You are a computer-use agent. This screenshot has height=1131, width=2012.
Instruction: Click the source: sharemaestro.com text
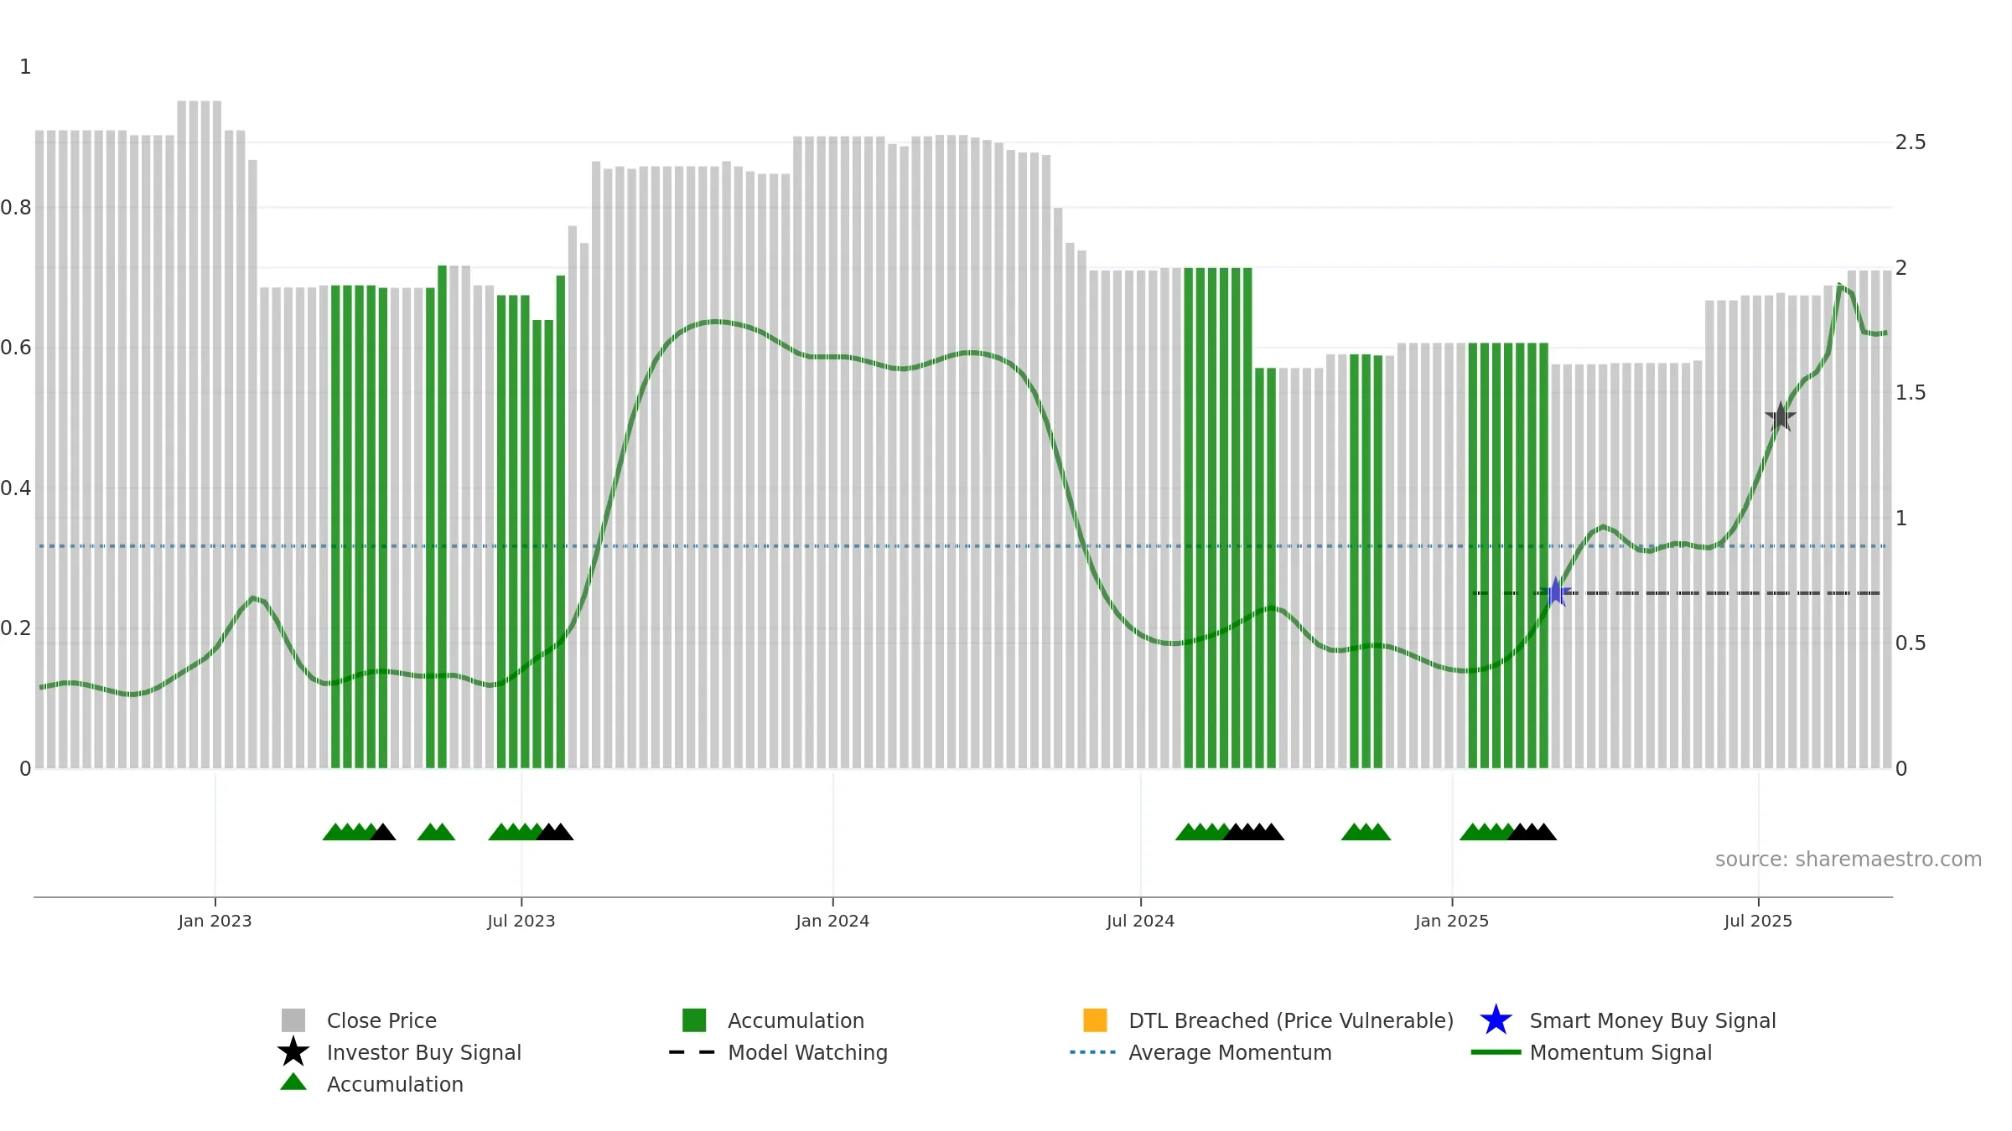(x=1849, y=860)
